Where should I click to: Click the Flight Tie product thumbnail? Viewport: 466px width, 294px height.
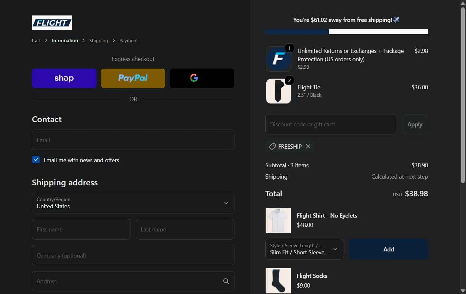[x=279, y=91]
